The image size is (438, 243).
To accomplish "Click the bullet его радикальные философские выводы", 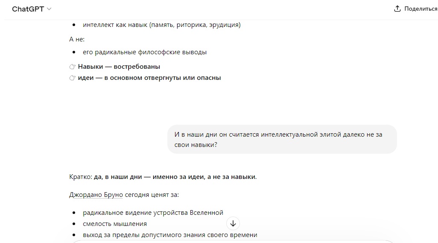I will (145, 52).
